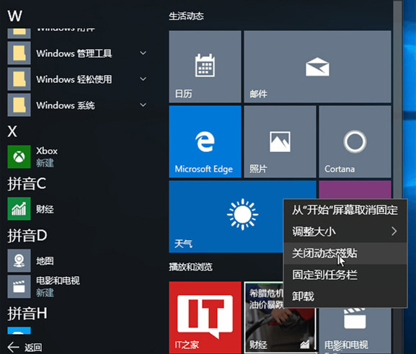
Task: Click the 生活动态 group title
Action: point(187,17)
